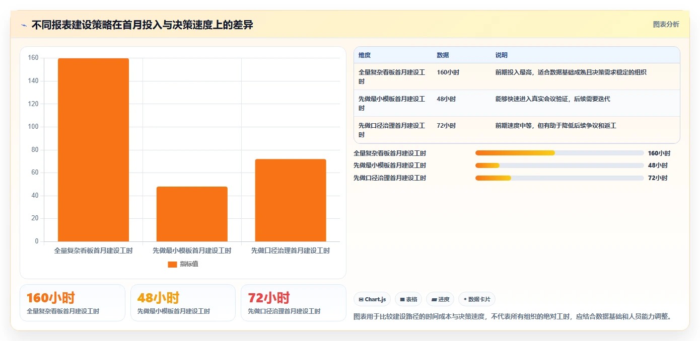Select the Chart.js tag chip
Viewport: 700px width, 341px height.
coord(372,299)
